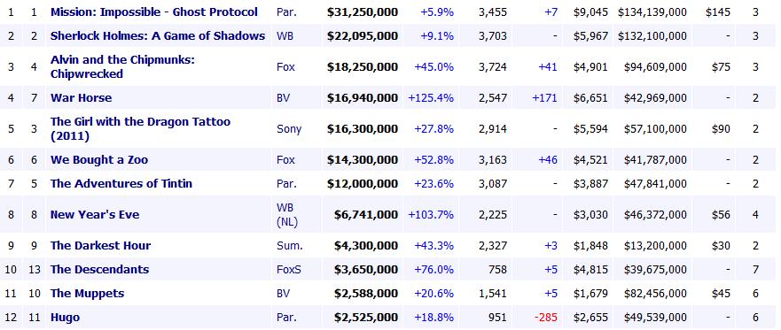Open the Sum. studio link
781x330 pixels.
tap(287, 246)
